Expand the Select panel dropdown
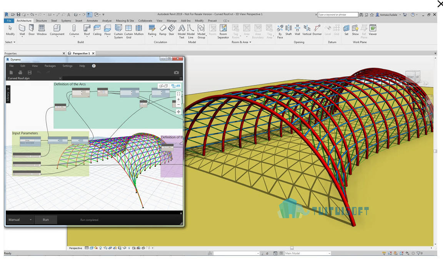 tap(10, 42)
